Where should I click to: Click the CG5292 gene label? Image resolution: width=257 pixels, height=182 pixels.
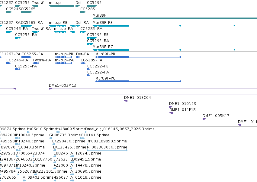(94, 3)
